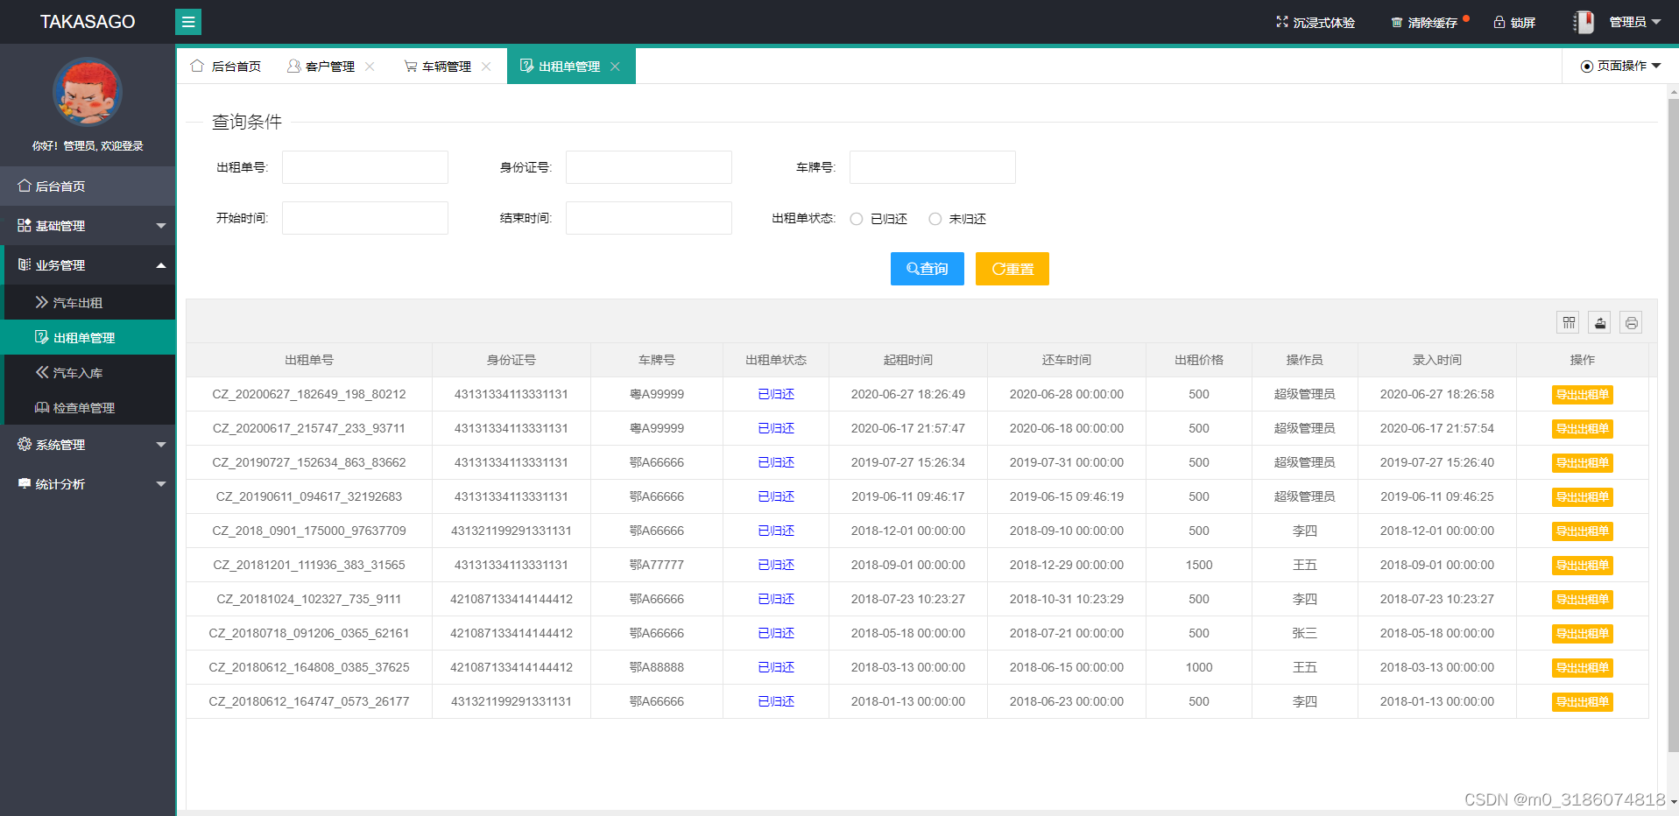
Task: Click the user icon on 客户管理 tab
Action: pos(293,66)
